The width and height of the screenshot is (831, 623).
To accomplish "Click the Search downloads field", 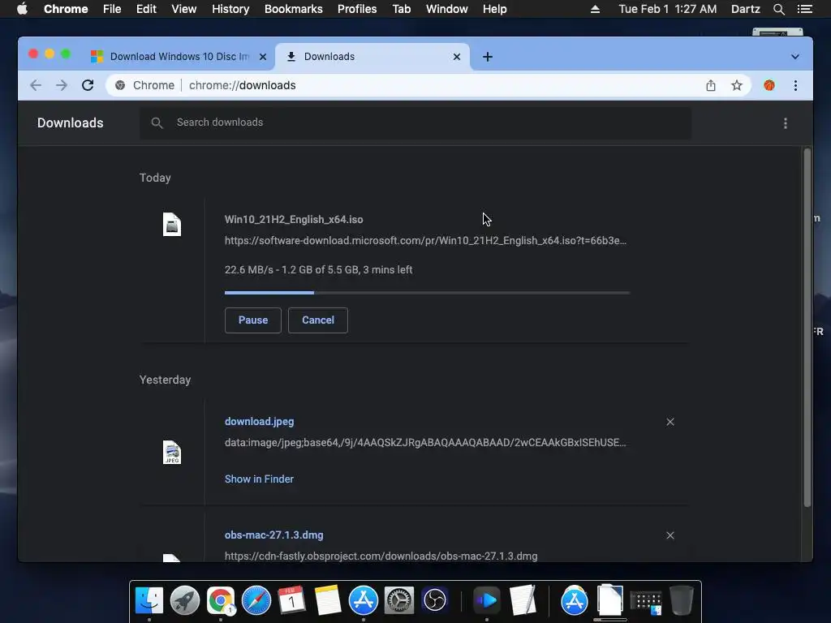I will click(415, 123).
